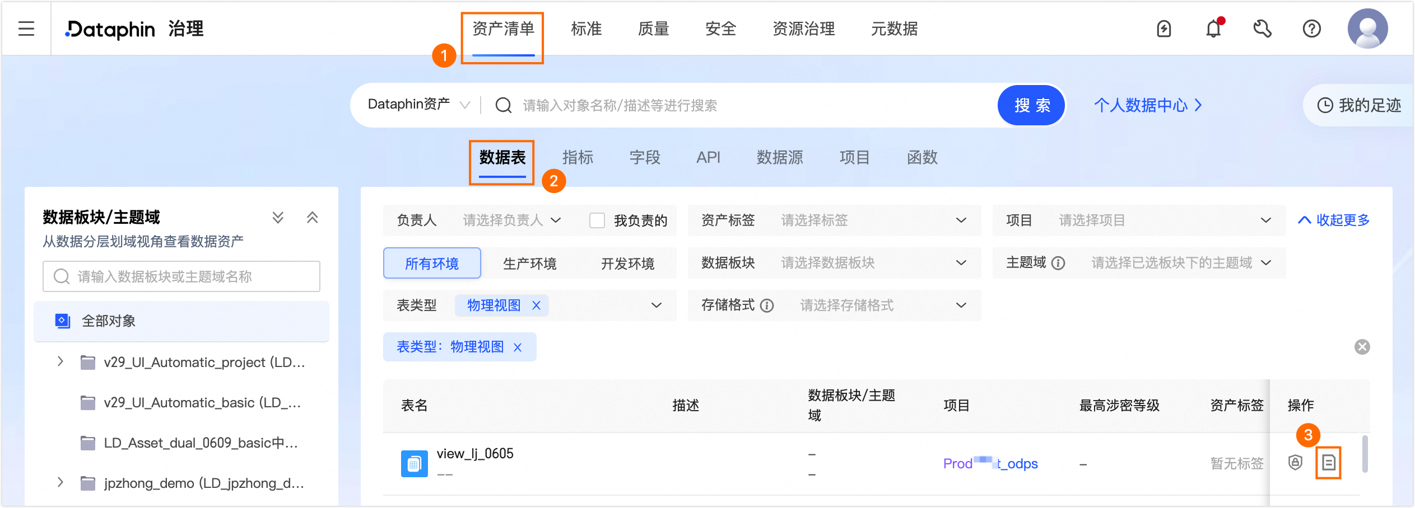1415x508 pixels.
Task: Click the 全部对象 object icon in sidebar
Action: 62,321
